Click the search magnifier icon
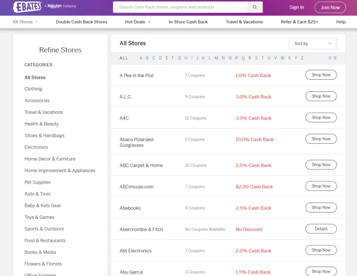 click(255, 7)
